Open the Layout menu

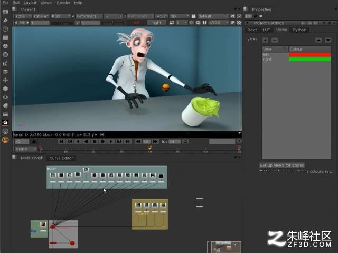[x=30, y=3]
